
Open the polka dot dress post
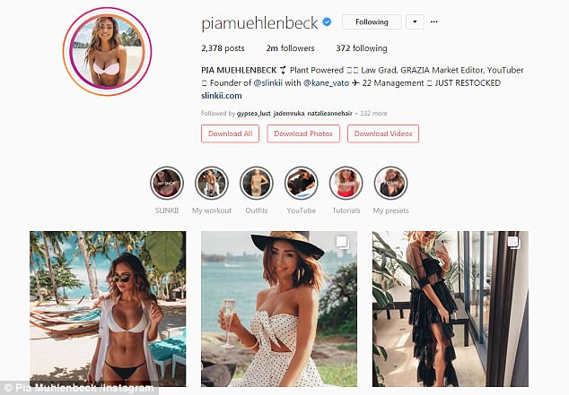click(x=279, y=309)
